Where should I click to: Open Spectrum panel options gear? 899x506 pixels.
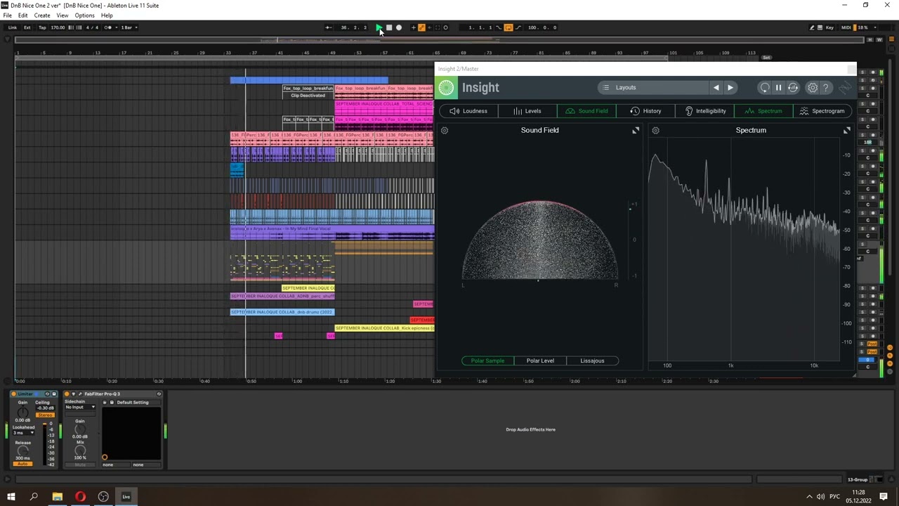(655, 131)
